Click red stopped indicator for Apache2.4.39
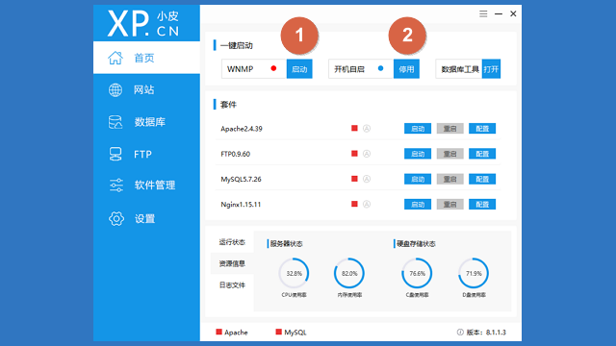The width and height of the screenshot is (616, 346). [354, 128]
